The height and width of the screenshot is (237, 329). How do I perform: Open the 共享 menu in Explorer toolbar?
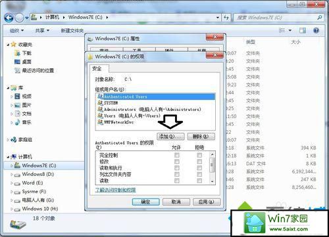(x=42, y=31)
